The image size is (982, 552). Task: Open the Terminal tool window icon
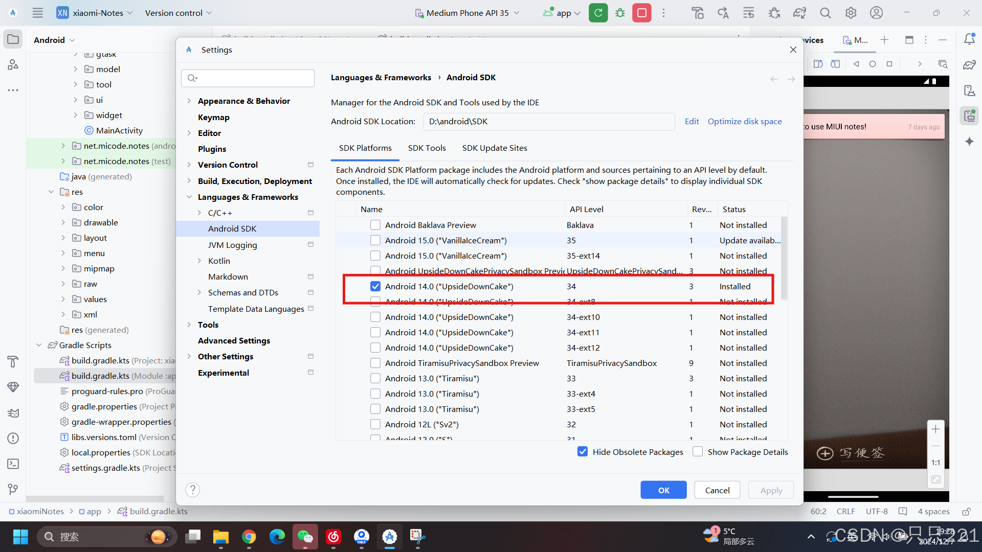[13, 464]
